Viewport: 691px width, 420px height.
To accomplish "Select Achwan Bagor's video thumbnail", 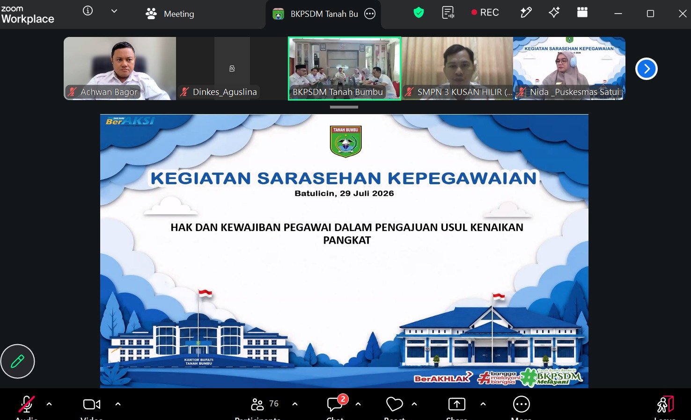I will (120, 68).
